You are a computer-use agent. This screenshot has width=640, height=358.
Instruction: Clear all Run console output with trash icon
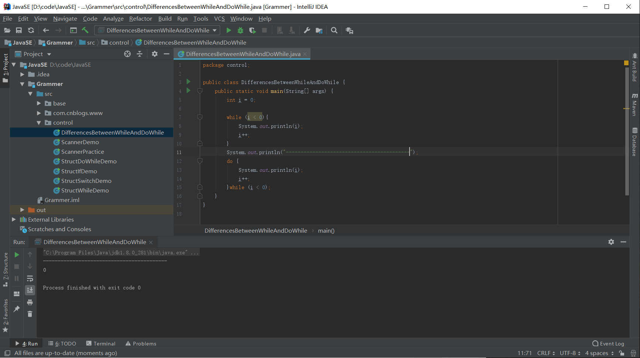30,314
